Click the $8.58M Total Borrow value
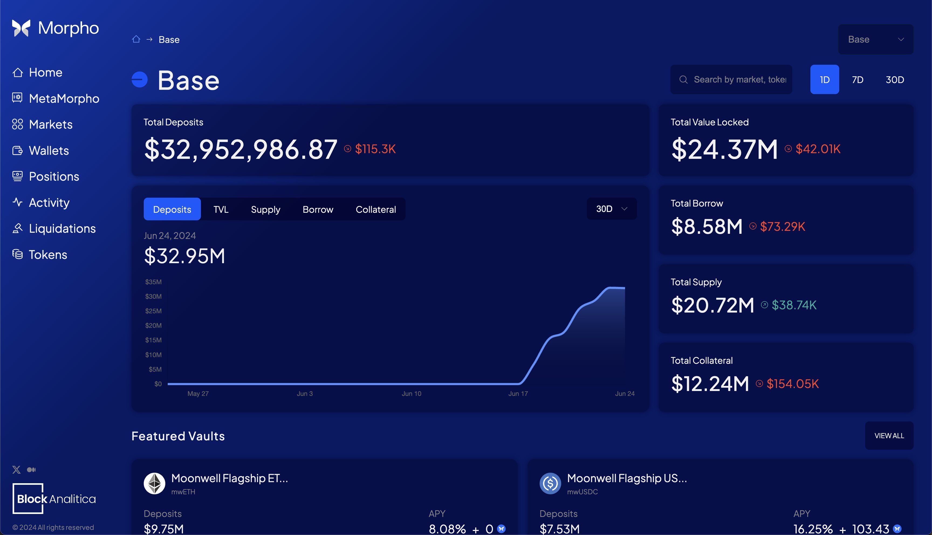 [x=707, y=226]
